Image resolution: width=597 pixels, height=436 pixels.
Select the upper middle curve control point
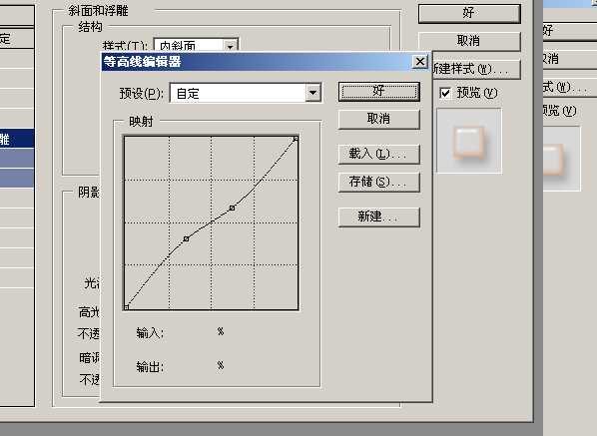tap(232, 208)
